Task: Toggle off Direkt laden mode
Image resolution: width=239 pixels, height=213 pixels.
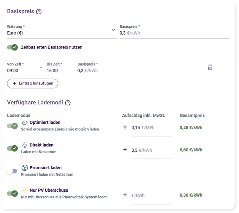Action: pos(12,148)
